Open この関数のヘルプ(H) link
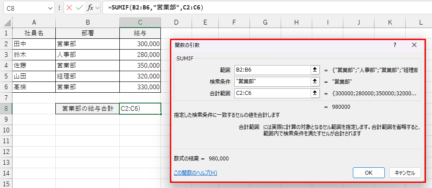Screen dimensions: 432x188 pos(195,173)
